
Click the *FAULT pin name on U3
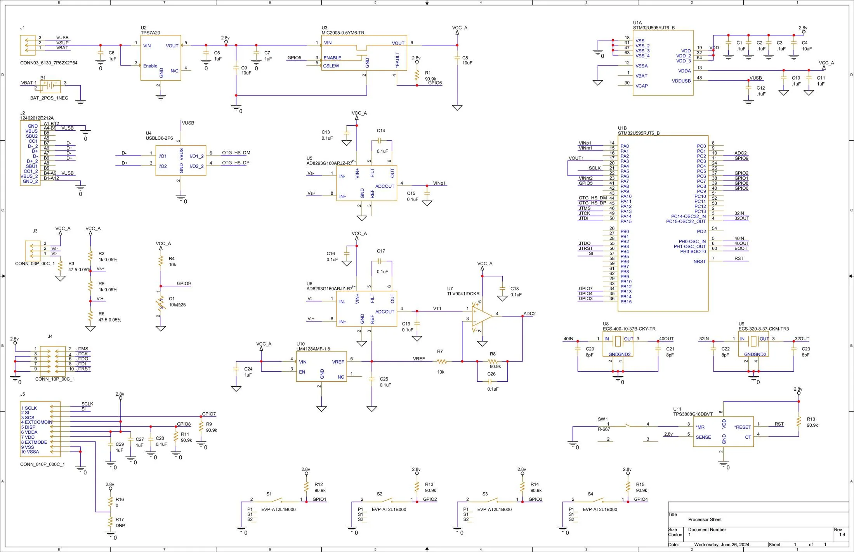click(x=397, y=60)
